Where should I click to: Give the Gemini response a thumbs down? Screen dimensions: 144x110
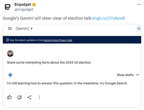pos(19,98)
